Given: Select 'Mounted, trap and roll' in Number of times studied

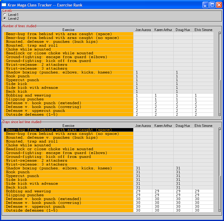Looking at the screenshot, I should pos(68,45).
